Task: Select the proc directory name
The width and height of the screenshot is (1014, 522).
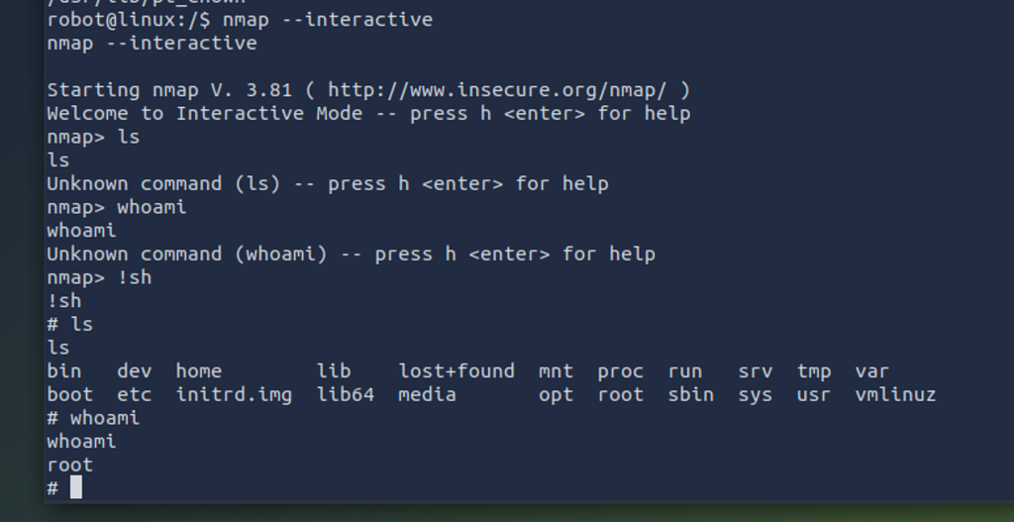Action: pyautogui.click(x=620, y=371)
